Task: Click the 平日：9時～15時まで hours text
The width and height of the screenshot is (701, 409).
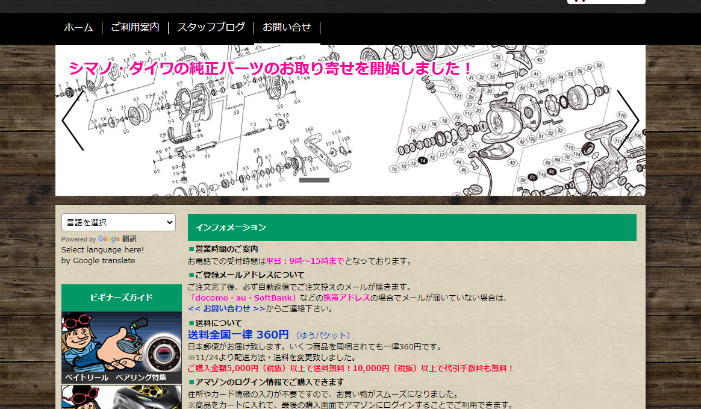Action: pyautogui.click(x=305, y=261)
